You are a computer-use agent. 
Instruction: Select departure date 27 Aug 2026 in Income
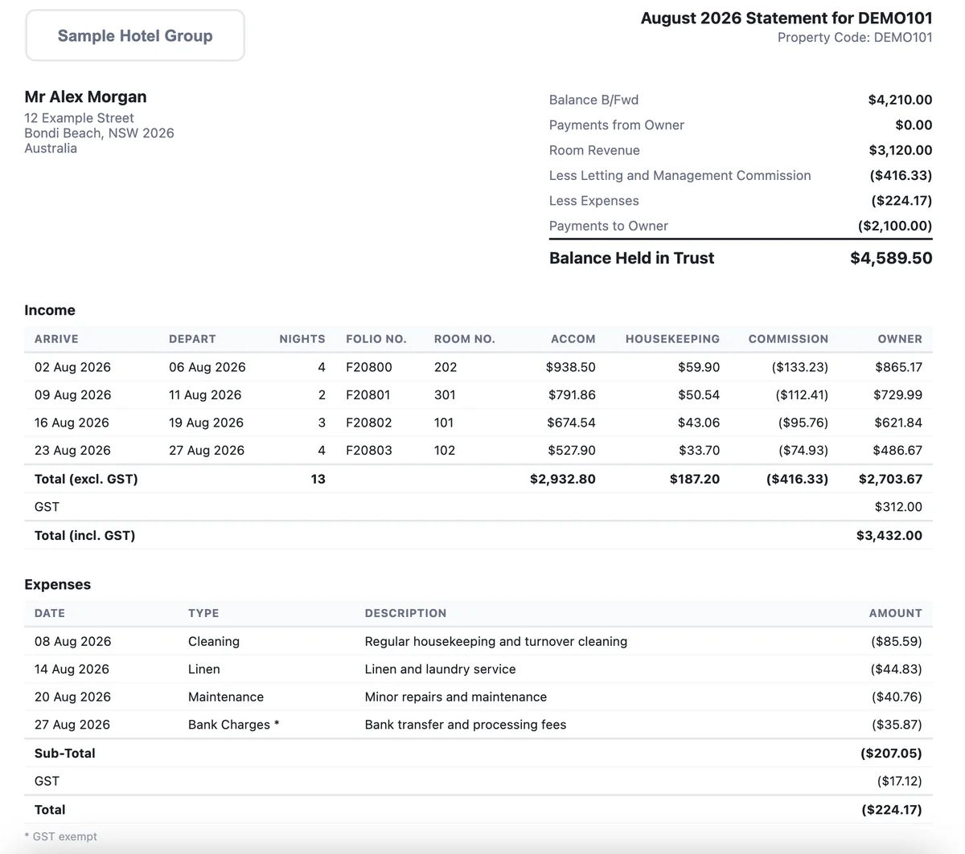(207, 451)
